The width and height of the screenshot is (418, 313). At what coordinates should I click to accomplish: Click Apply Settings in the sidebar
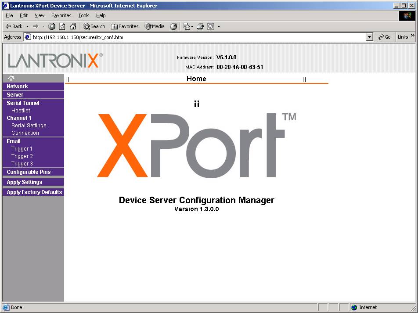tap(33, 182)
